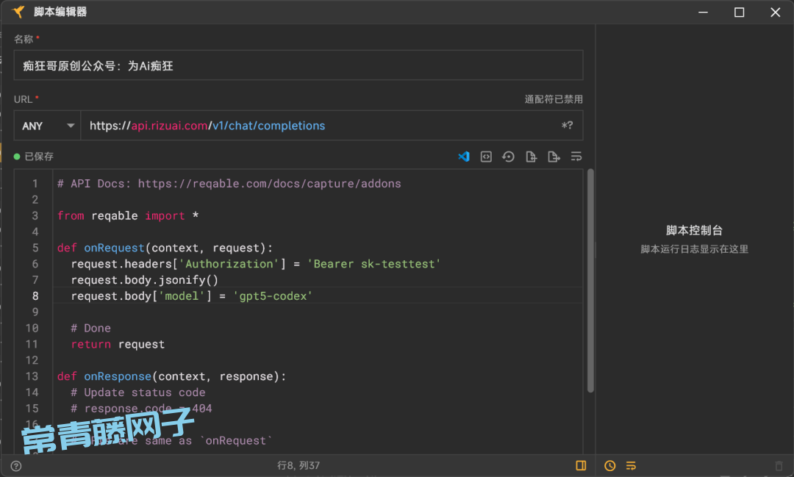Click the export script file icon
Image resolution: width=794 pixels, height=477 pixels.
click(554, 157)
